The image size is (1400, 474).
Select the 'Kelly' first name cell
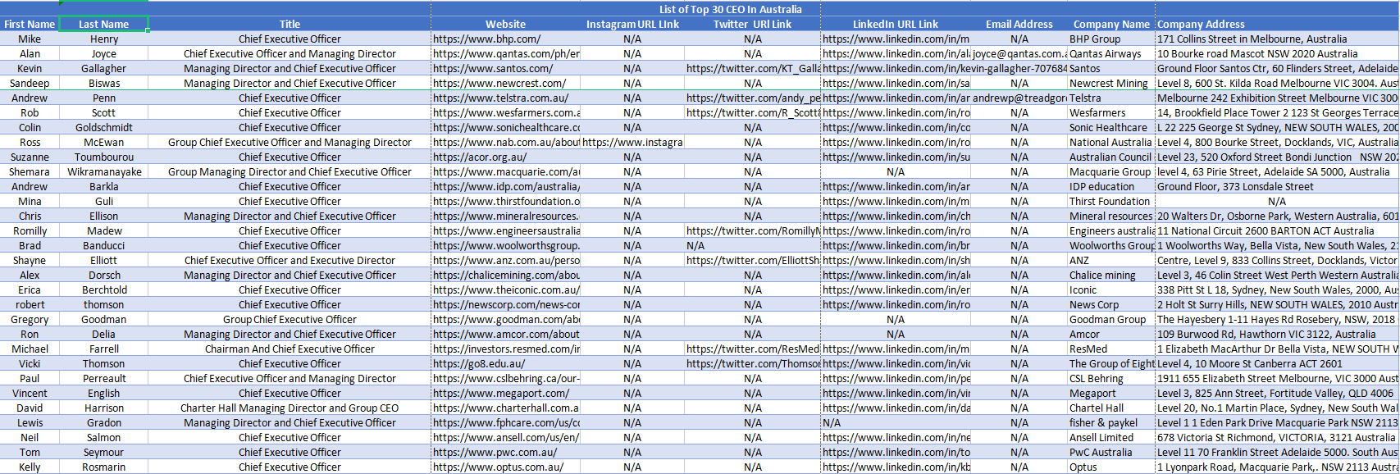click(30, 467)
